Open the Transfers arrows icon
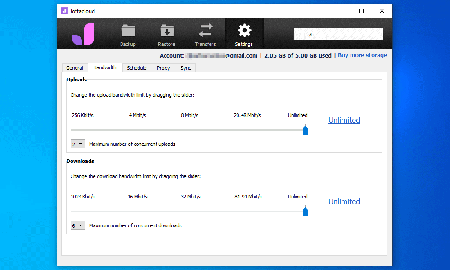450x270 pixels. click(x=205, y=31)
